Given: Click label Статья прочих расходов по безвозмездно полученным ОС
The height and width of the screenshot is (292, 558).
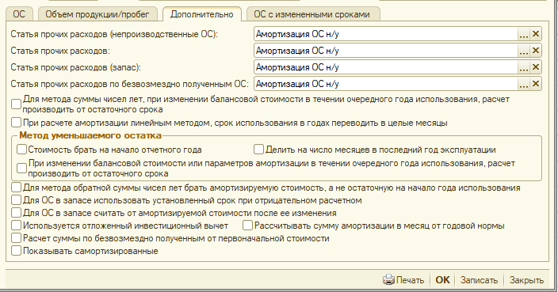Looking at the screenshot, I should point(129,84).
